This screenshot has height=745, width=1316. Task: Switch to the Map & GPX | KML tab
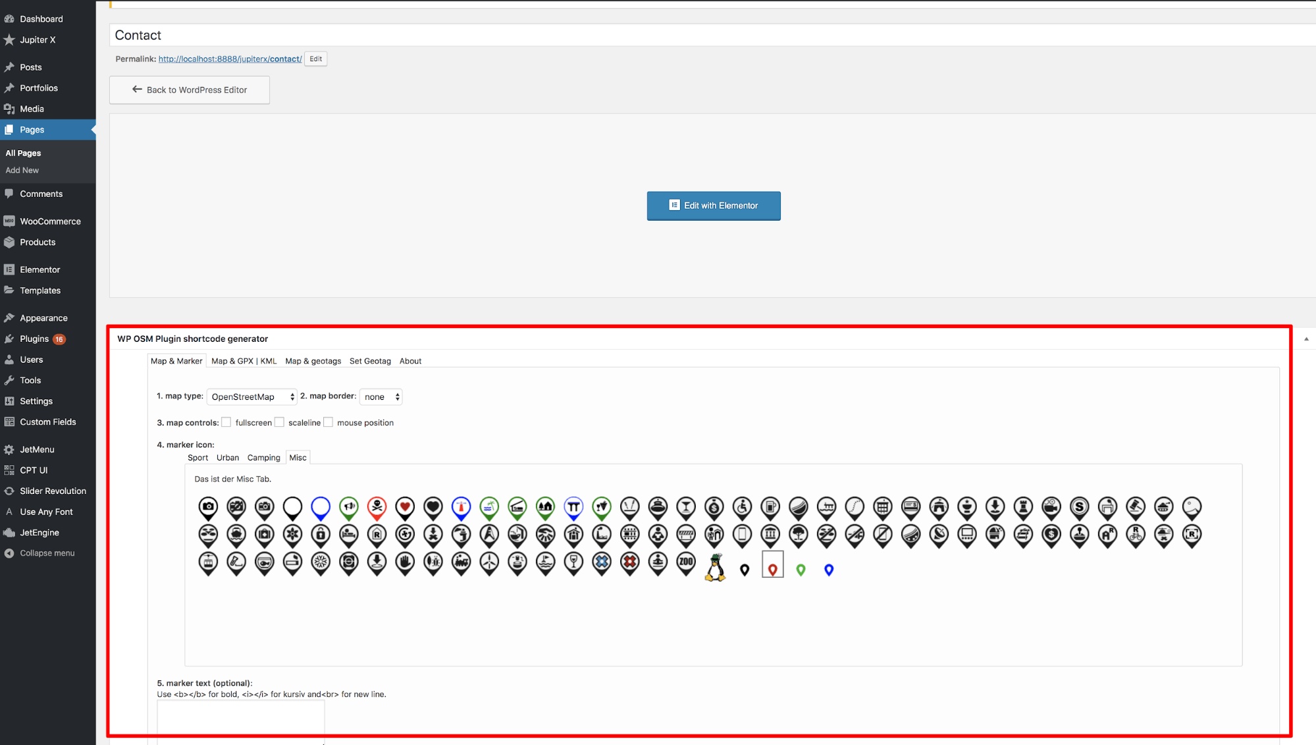pyautogui.click(x=244, y=361)
